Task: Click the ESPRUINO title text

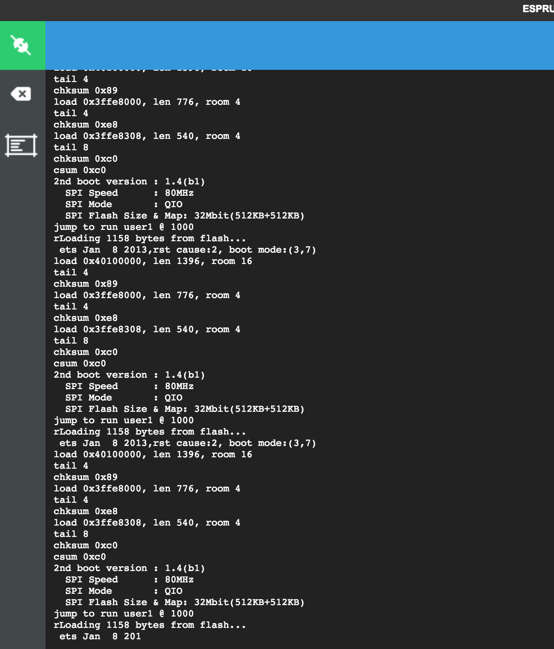Action: click(538, 9)
